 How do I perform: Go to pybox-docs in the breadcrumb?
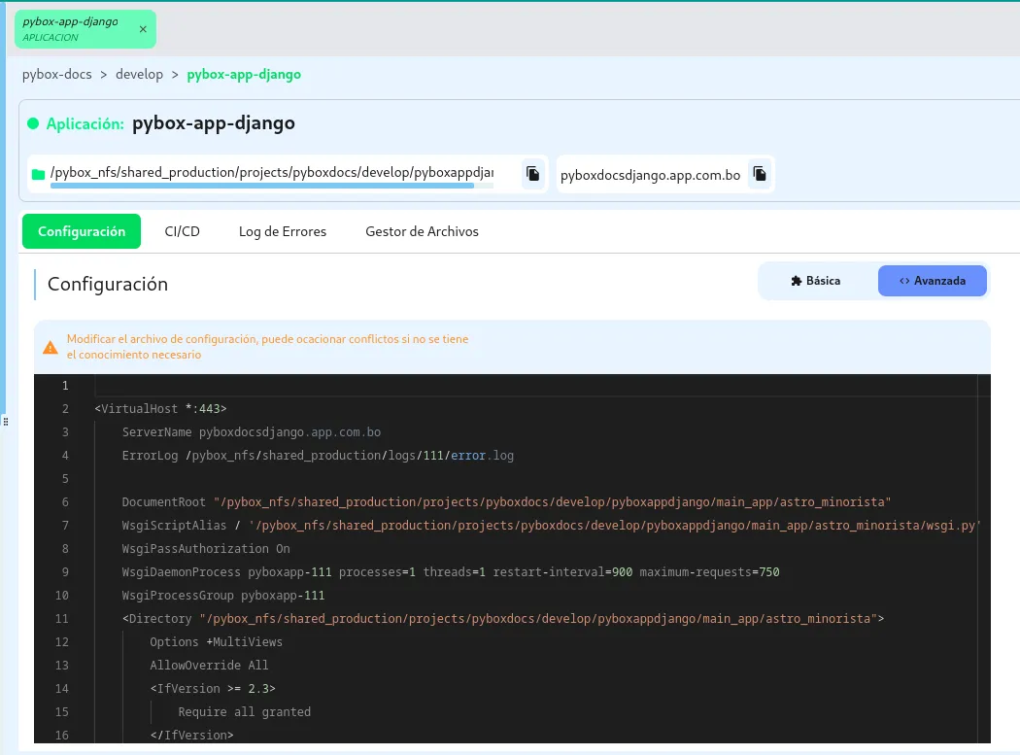tap(57, 74)
